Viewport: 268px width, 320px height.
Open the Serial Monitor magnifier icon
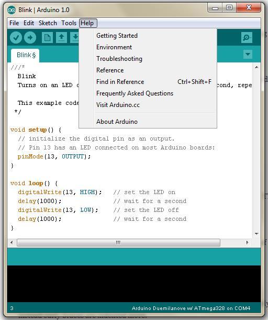[x=247, y=38]
